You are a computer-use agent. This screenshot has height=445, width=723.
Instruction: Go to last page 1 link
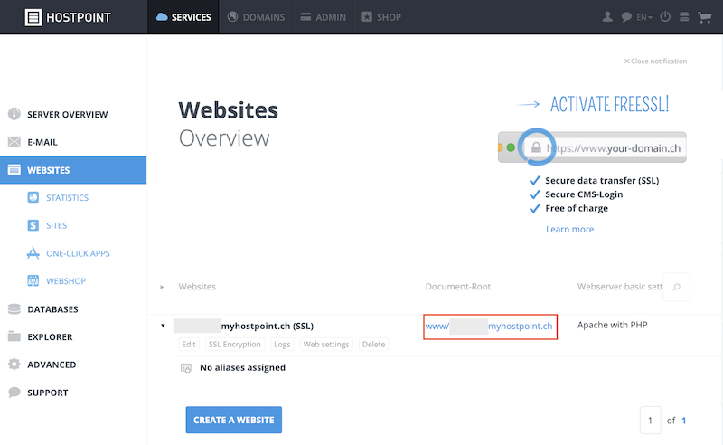pyautogui.click(x=684, y=421)
